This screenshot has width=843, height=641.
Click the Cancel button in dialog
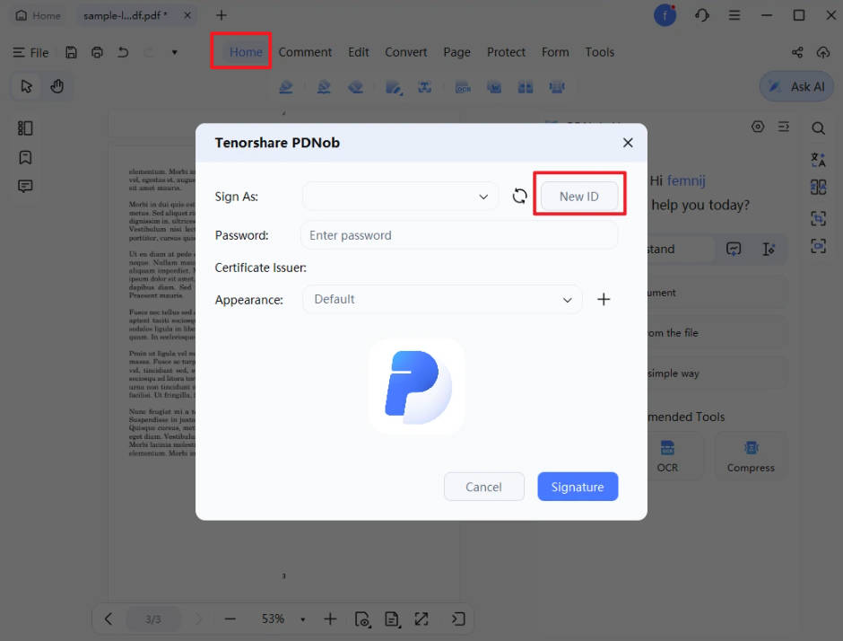tap(484, 487)
